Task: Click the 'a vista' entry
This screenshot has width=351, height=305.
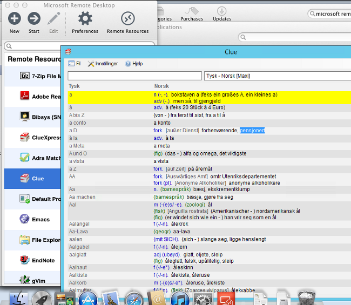Action: coord(77,161)
